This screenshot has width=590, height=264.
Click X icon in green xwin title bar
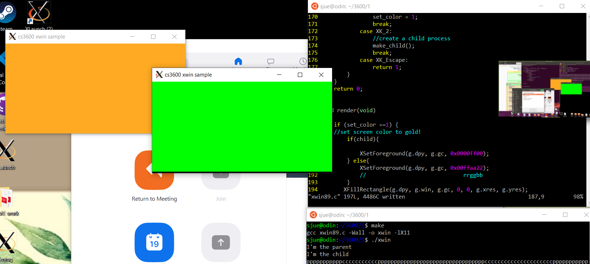[x=159, y=75]
